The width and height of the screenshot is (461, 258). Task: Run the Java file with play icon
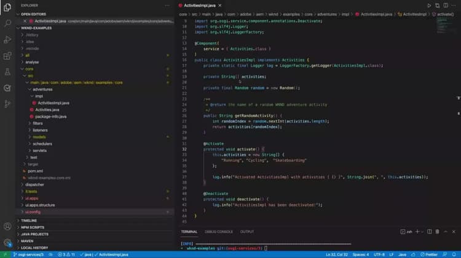pos(429,6)
